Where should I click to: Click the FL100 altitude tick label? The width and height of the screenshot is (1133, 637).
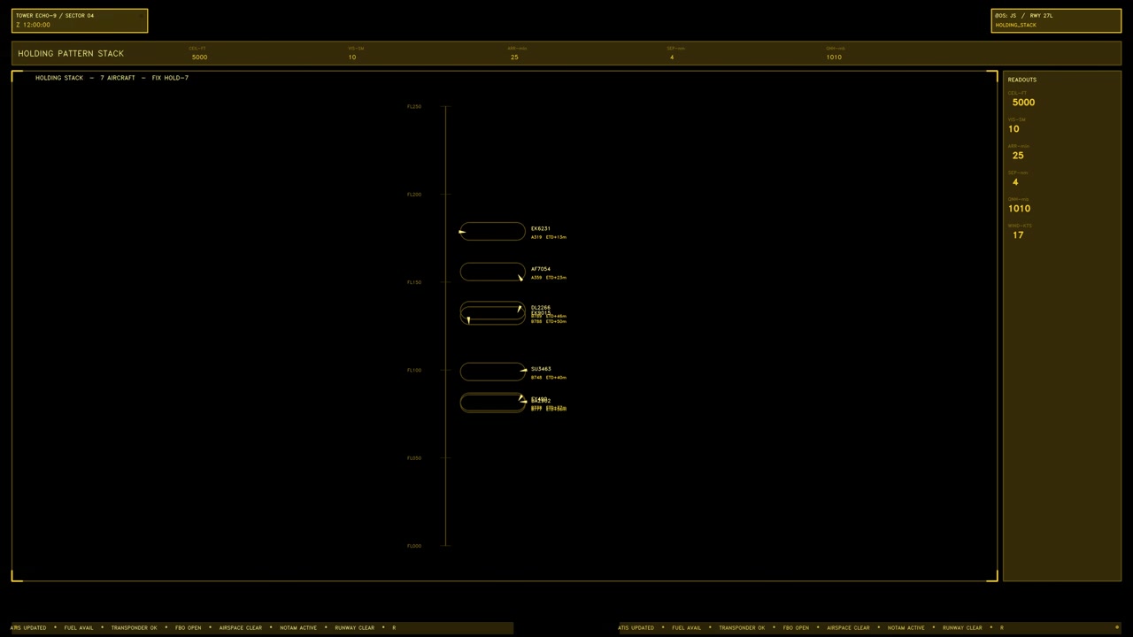[414, 370]
